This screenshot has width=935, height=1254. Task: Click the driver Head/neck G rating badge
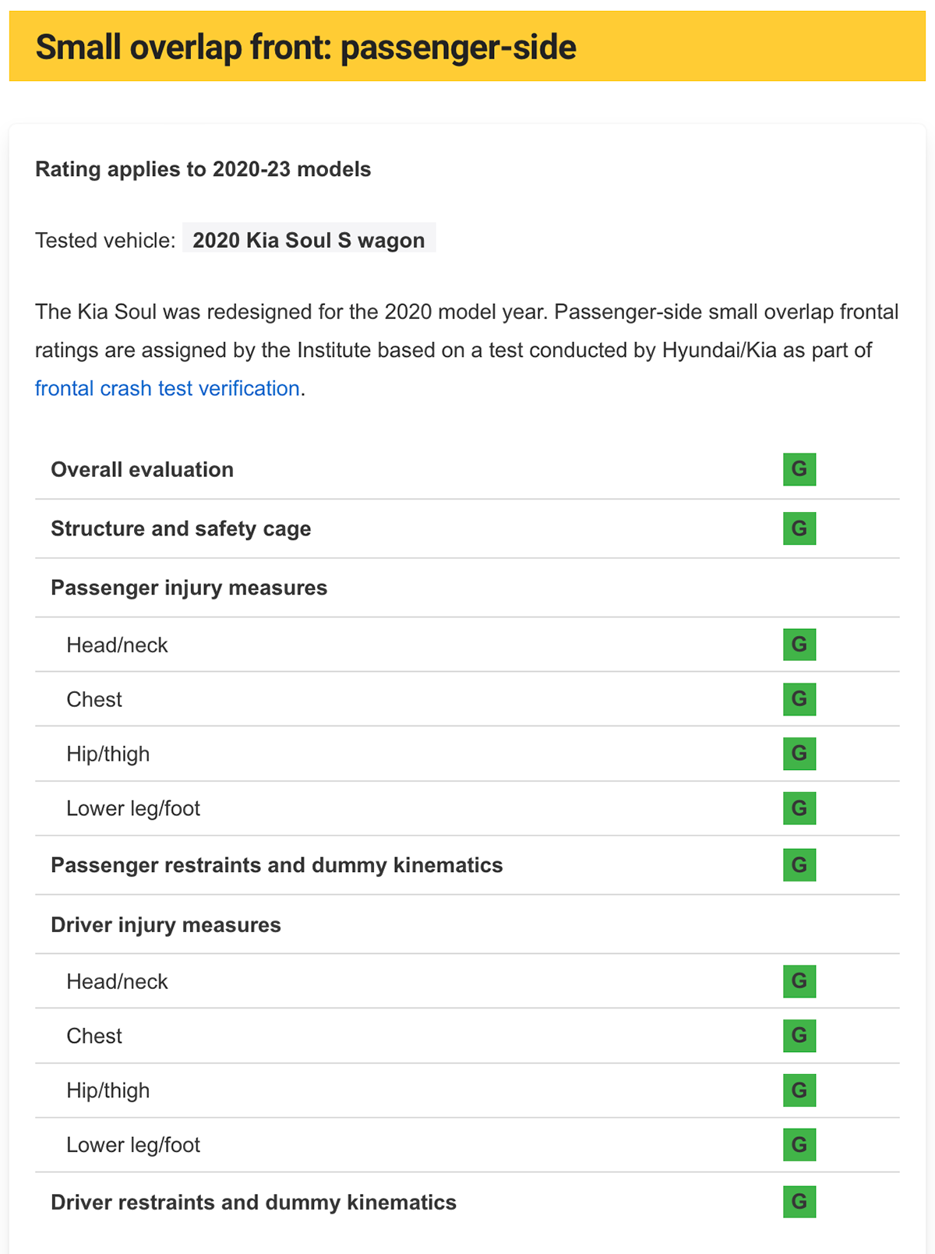point(799,981)
